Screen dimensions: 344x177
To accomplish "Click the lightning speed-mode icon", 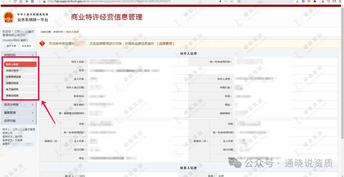I will coord(220,1).
